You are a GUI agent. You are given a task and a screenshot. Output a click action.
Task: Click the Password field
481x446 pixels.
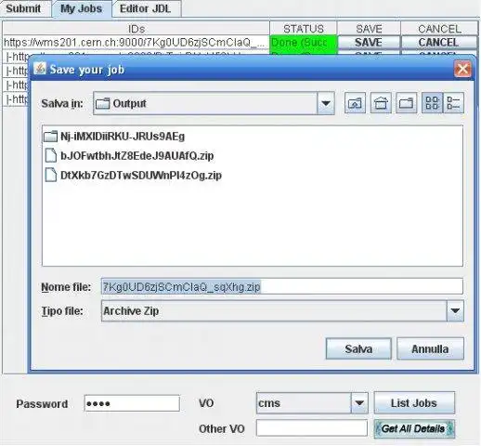coord(132,403)
